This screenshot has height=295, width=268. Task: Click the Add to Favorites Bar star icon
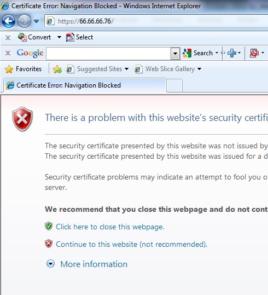[57, 69]
